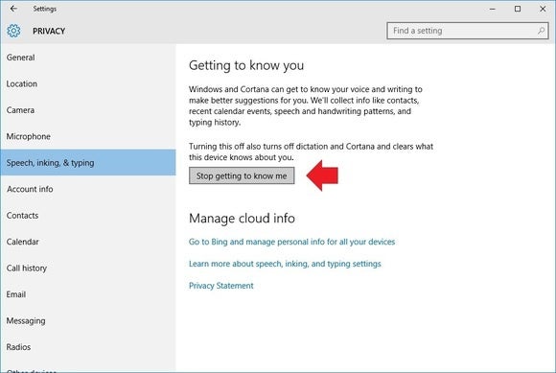Click the search magnifier icon
Image resolution: width=556 pixels, height=373 pixels.
(541, 31)
